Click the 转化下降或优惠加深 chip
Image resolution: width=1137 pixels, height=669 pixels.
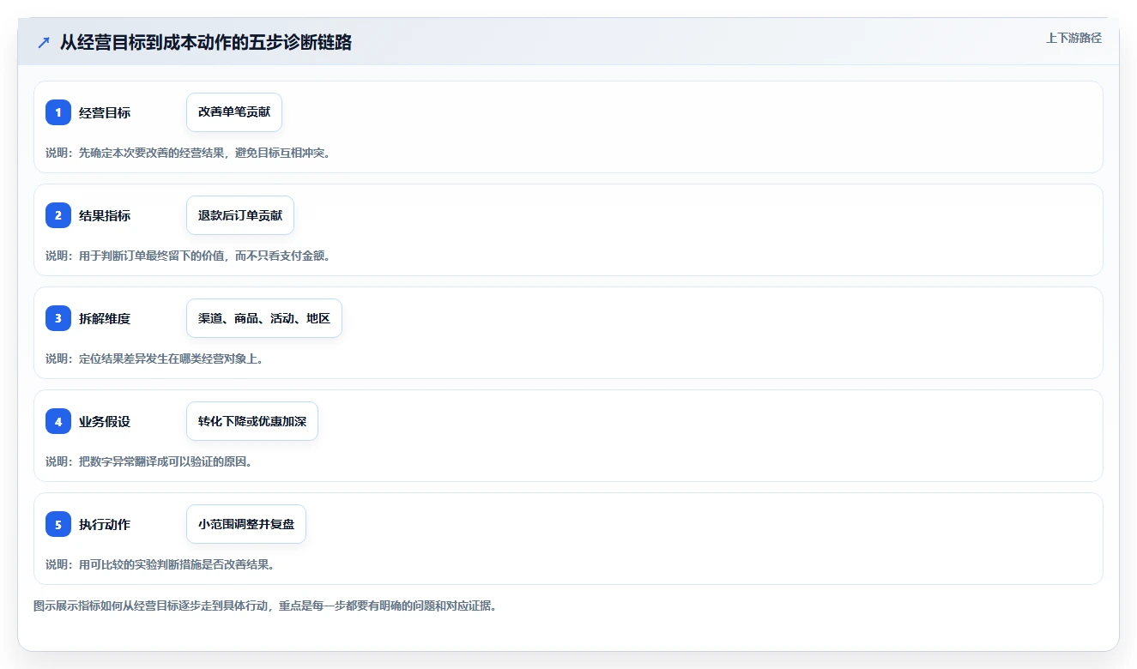coord(252,421)
